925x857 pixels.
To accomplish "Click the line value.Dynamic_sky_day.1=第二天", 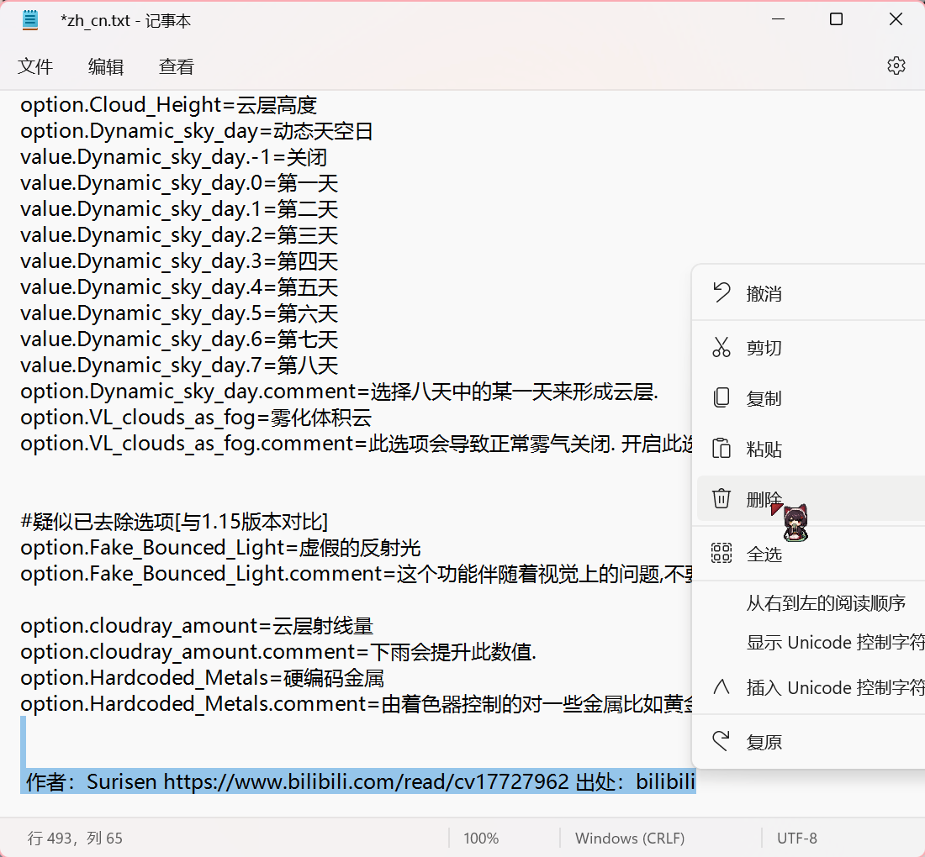I will click(x=179, y=209).
